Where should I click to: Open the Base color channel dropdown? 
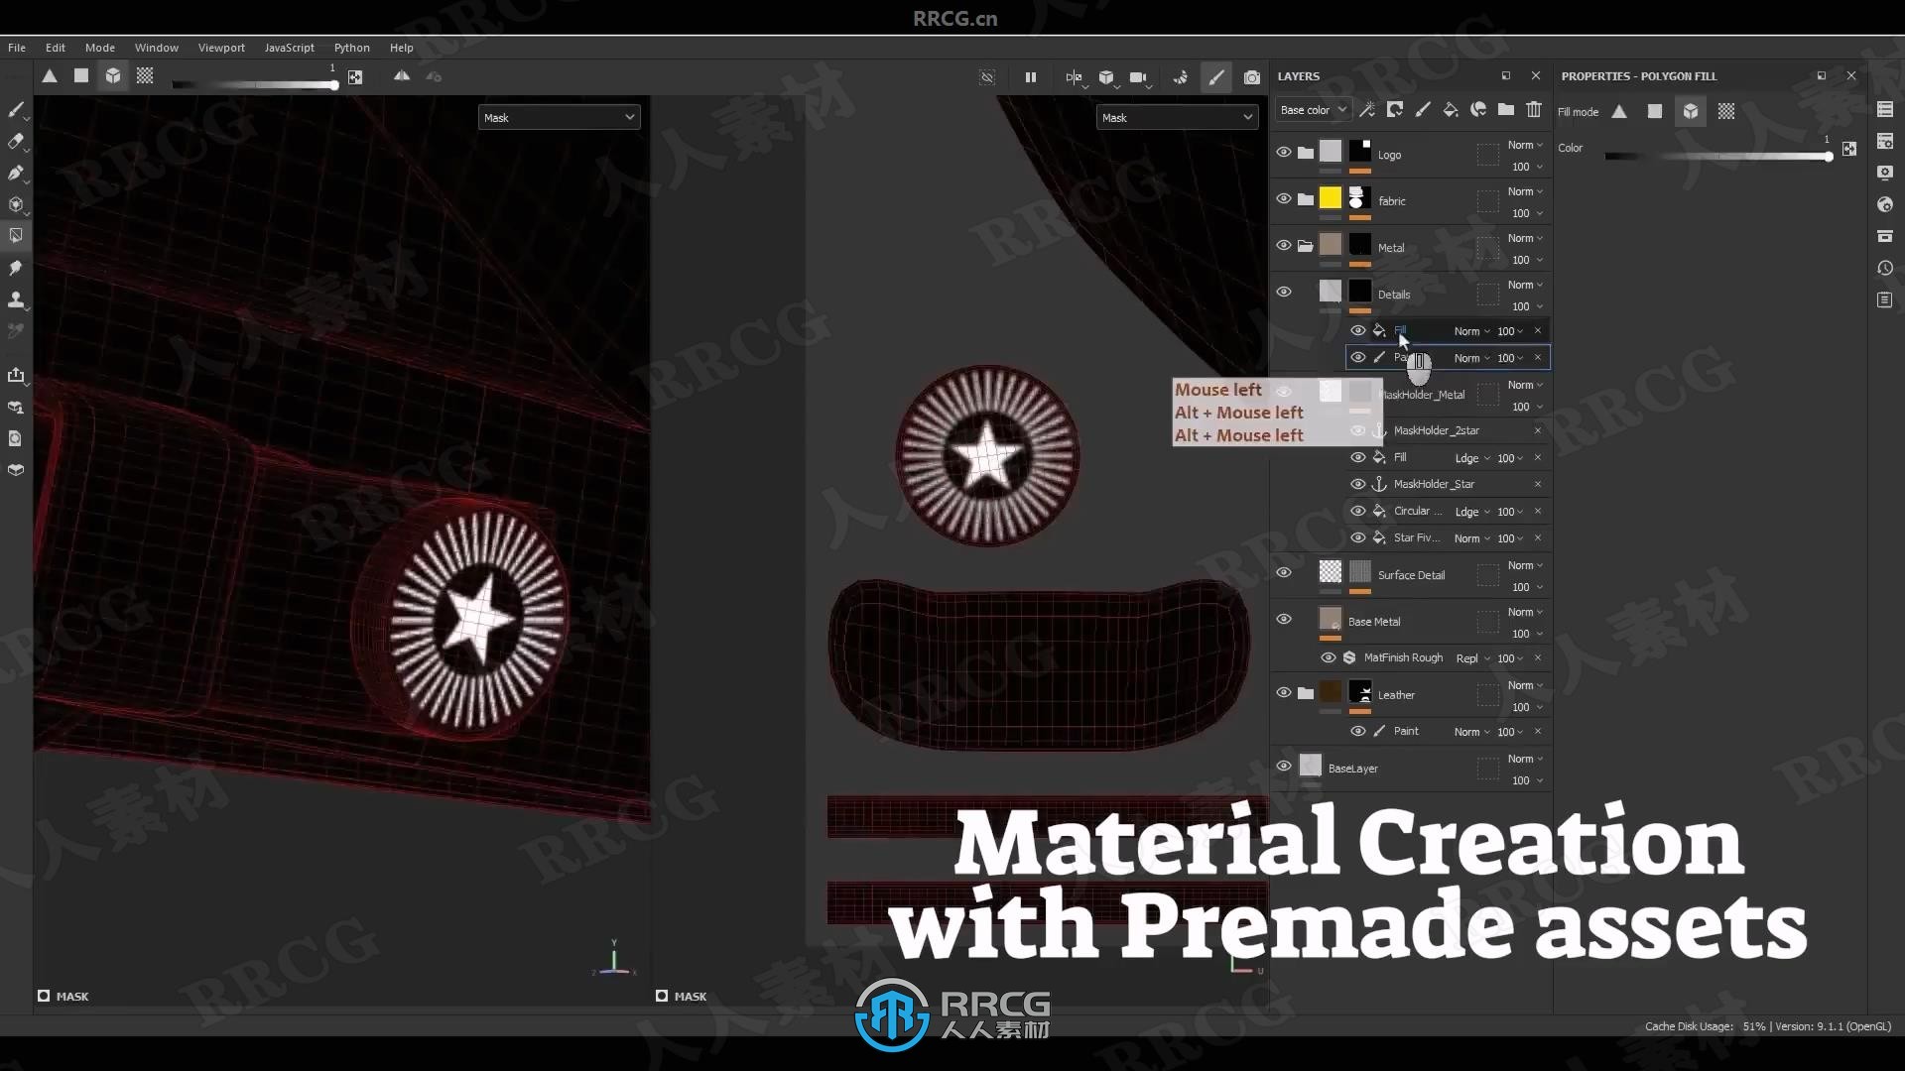[x=1314, y=110]
